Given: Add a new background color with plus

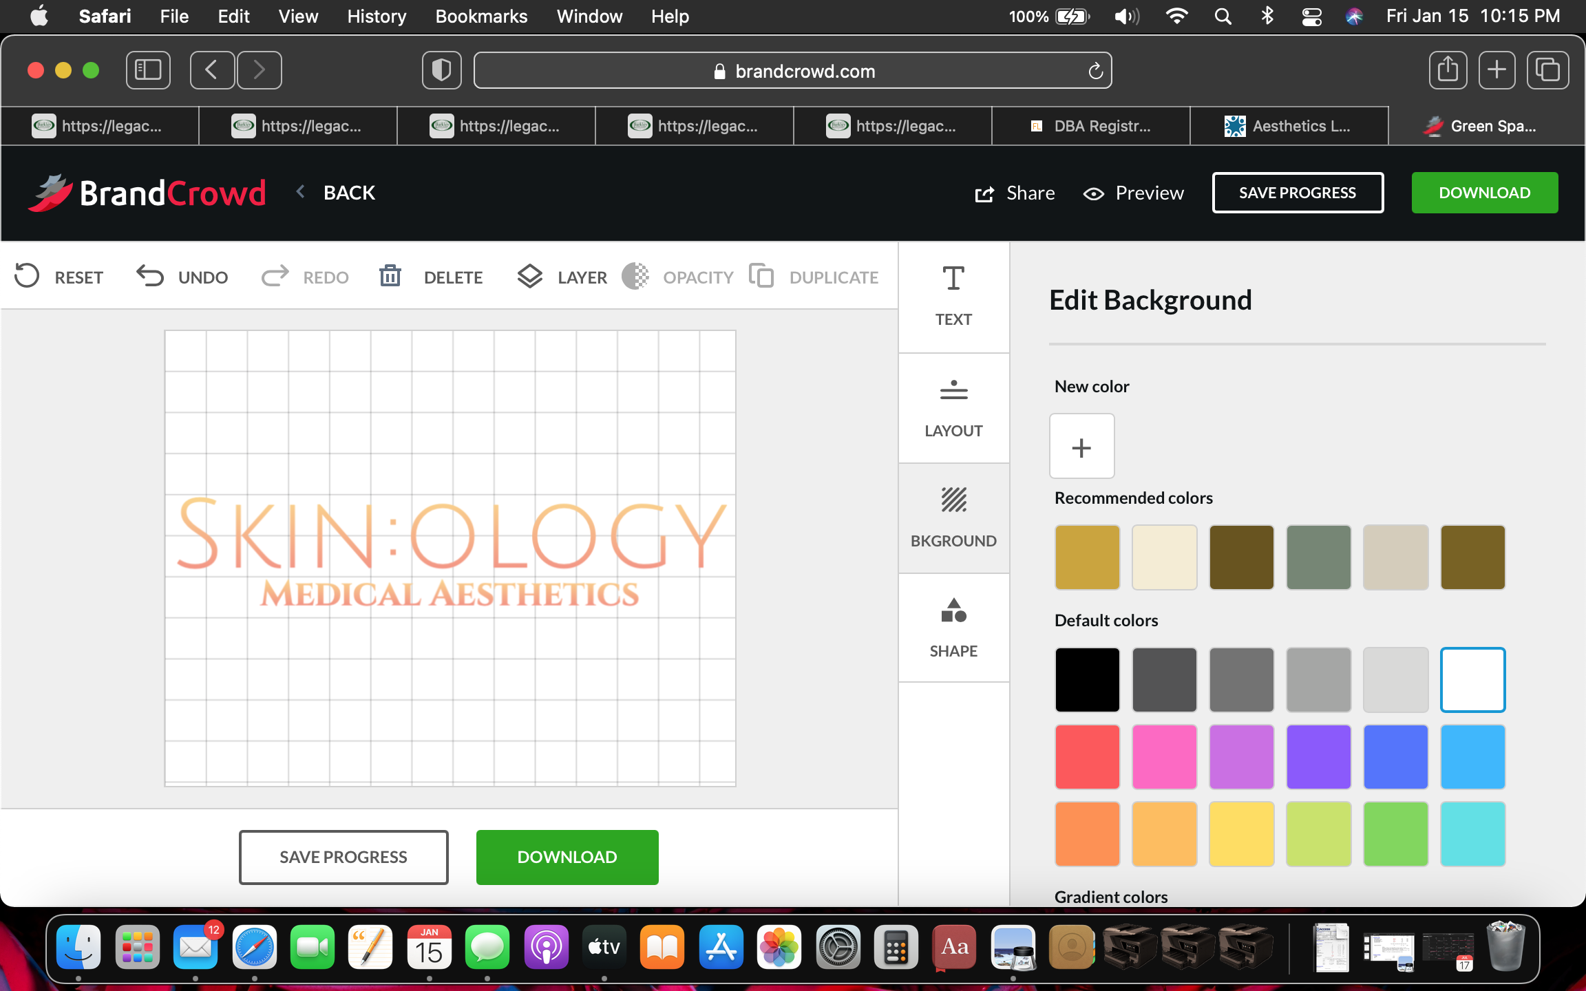Looking at the screenshot, I should coord(1081,447).
